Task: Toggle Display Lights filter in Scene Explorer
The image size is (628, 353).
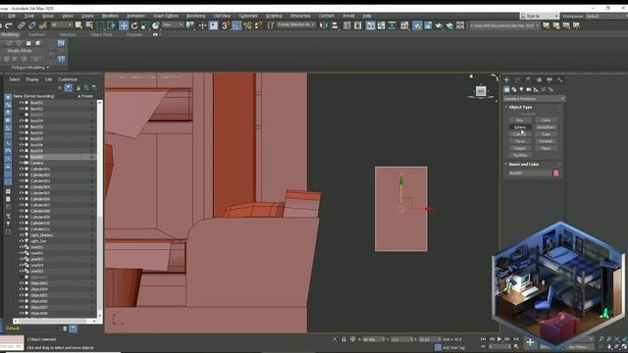Action: coord(8,113)
